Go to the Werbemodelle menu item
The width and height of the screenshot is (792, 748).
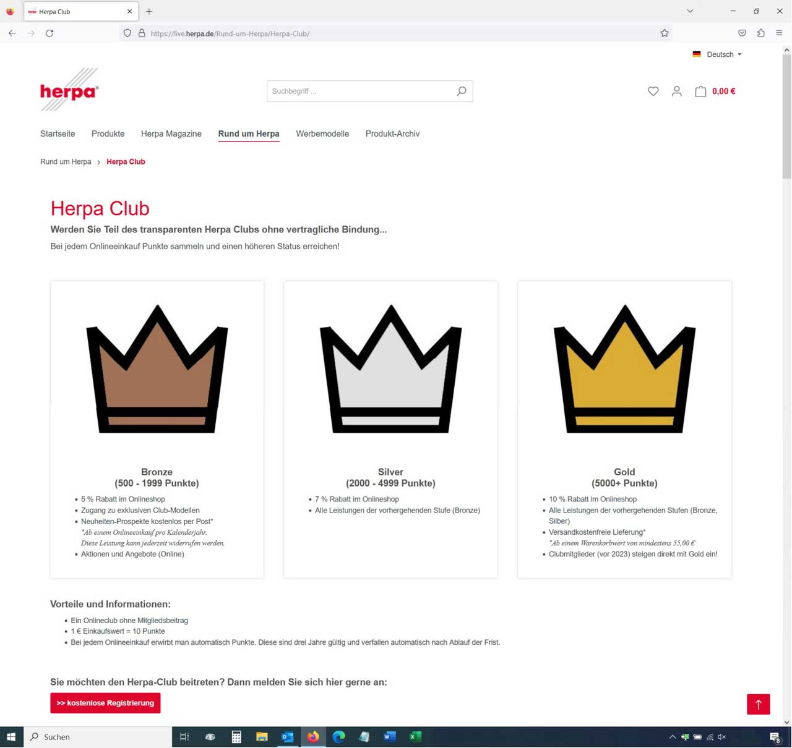322,134
